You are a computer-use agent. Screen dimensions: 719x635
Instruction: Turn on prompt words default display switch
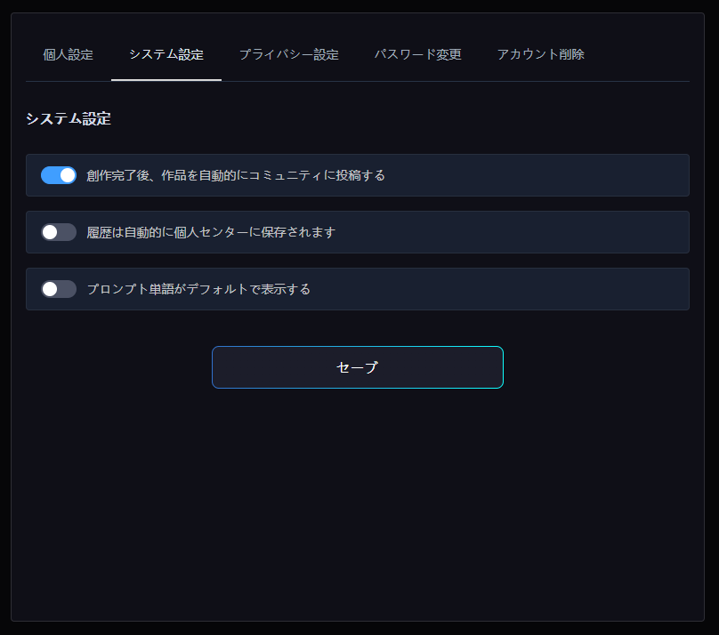pos(59,289)
